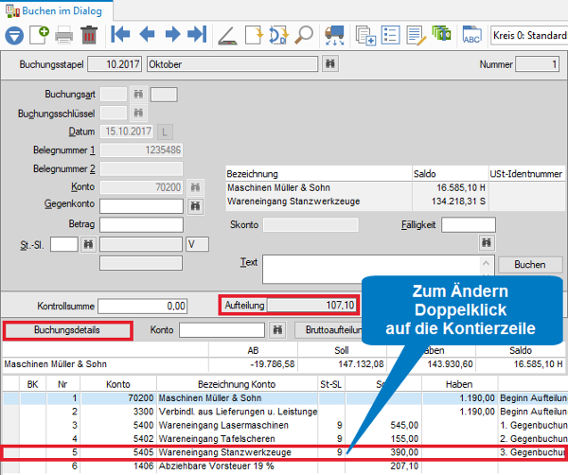Screen dimensions: 568x475
Task: Click the green stacked books icon
Action: [441, 34]
